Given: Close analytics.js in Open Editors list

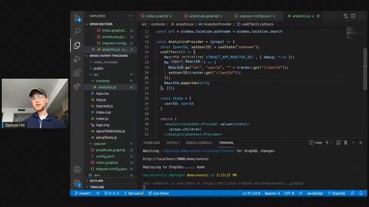Looking at the screenshot, I should coord(93,49).
